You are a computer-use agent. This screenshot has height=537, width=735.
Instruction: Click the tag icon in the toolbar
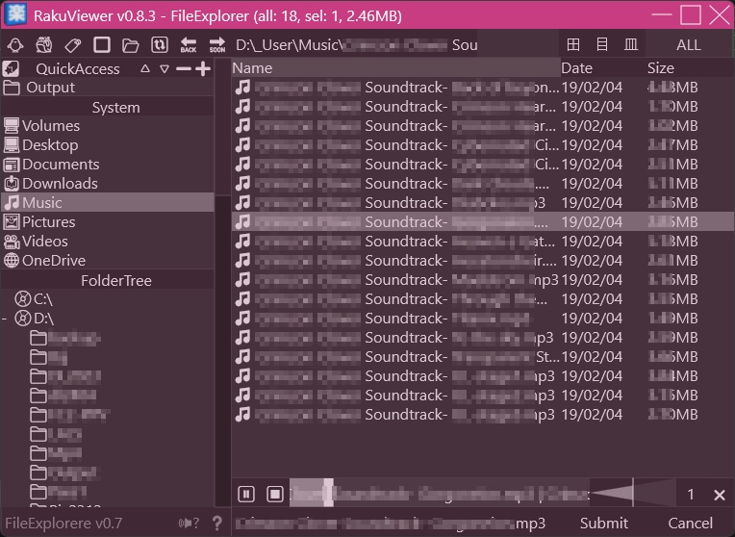click(73, 45)
